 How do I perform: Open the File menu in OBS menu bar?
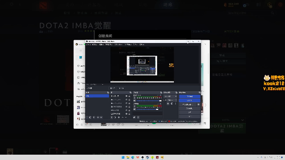pos(88,44)
